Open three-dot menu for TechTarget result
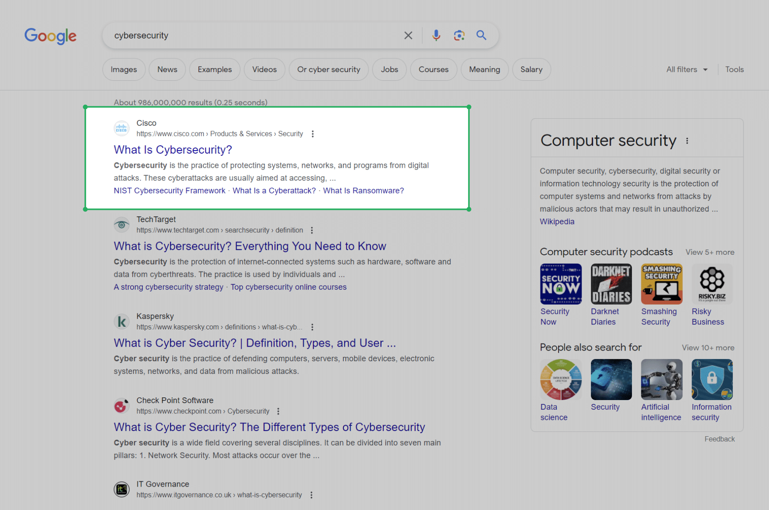 click(x=312, y=230)
